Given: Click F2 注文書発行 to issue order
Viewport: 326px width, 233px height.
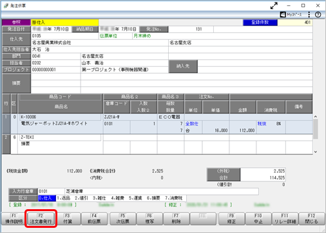Looking at the screenshot, I should 41,219.
